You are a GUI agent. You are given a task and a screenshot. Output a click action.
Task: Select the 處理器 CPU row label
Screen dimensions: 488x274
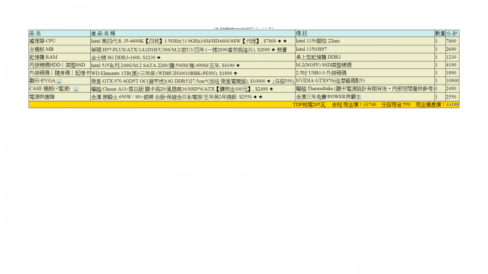[42, 41]
